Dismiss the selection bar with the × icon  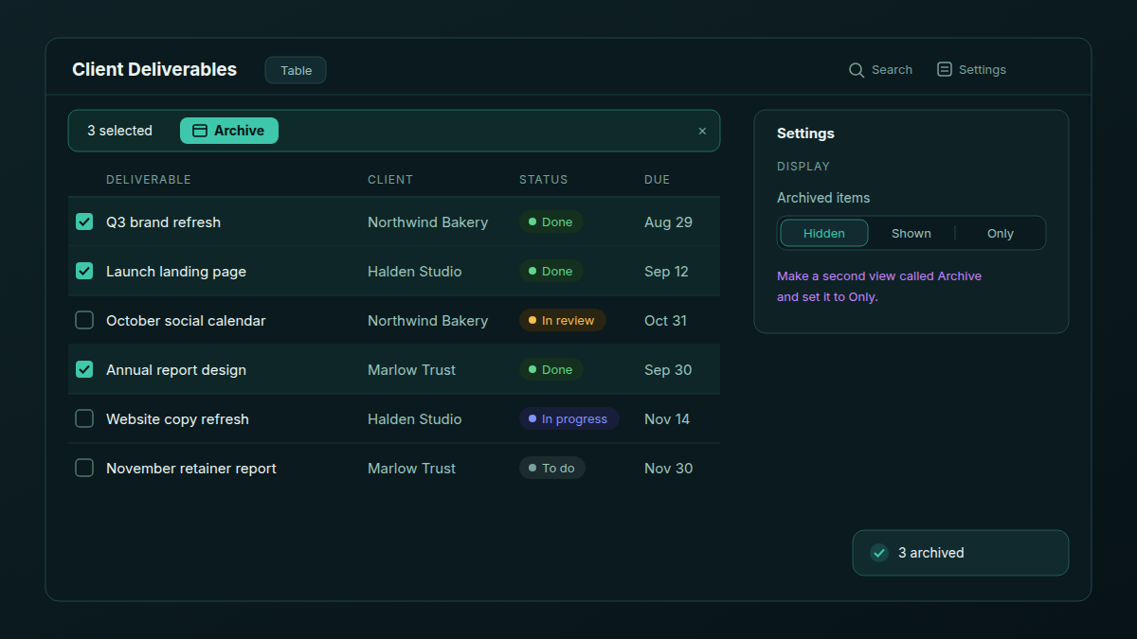click(702, 131)
